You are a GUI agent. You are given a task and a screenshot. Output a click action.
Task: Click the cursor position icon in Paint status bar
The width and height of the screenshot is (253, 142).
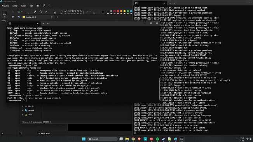pos(2,133)
